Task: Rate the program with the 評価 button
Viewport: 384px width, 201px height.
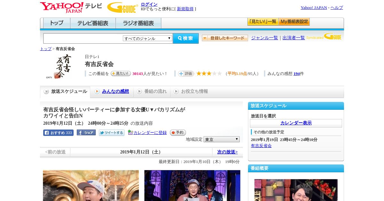Action: click(x=186, y=74)
